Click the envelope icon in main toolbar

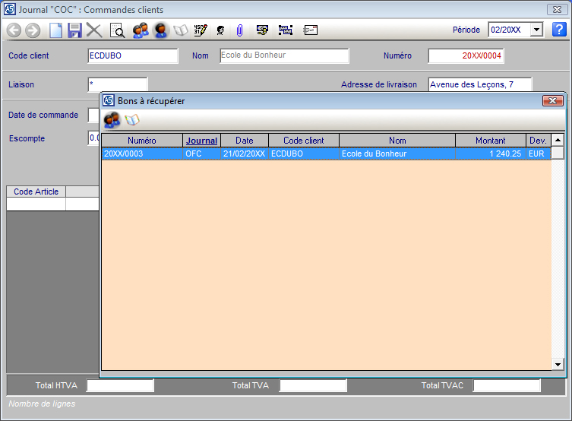tap(310, 30)
